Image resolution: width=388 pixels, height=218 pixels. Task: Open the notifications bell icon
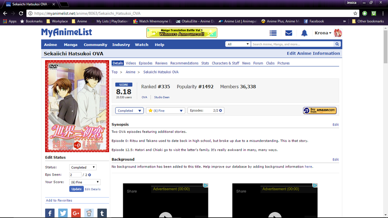click(x=304, y=33)
